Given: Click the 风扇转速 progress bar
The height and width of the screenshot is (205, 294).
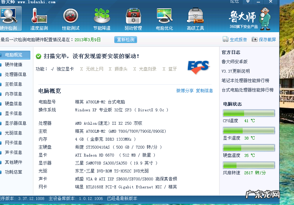Looking at the screenshot, I should coord(249,165).
